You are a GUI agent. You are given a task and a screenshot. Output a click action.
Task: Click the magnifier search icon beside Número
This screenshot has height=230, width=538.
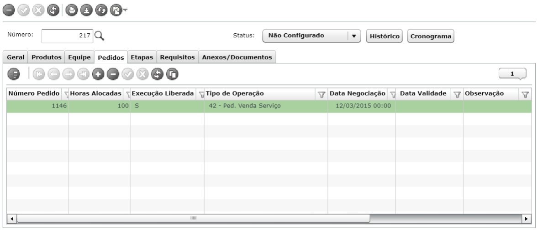[x=99, y=36]
